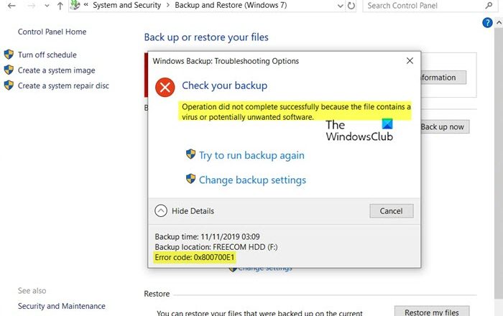
Task: Click shield icon beside Create a system image
Action: 9,70
